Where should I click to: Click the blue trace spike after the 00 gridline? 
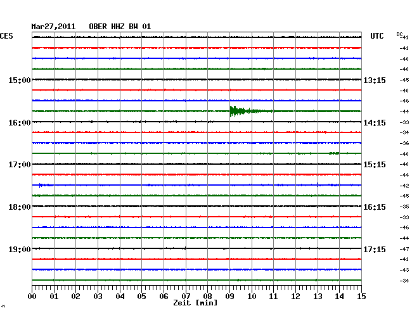[41, 186]
